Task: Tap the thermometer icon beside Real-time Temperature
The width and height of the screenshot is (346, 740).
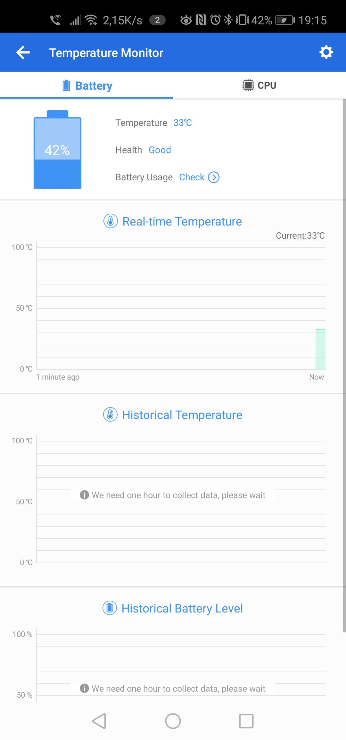Action: (x=111, y=221)
